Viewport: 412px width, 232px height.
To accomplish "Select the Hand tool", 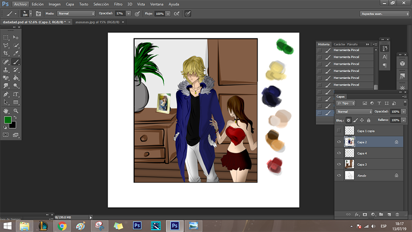I will tap(6, 111).
